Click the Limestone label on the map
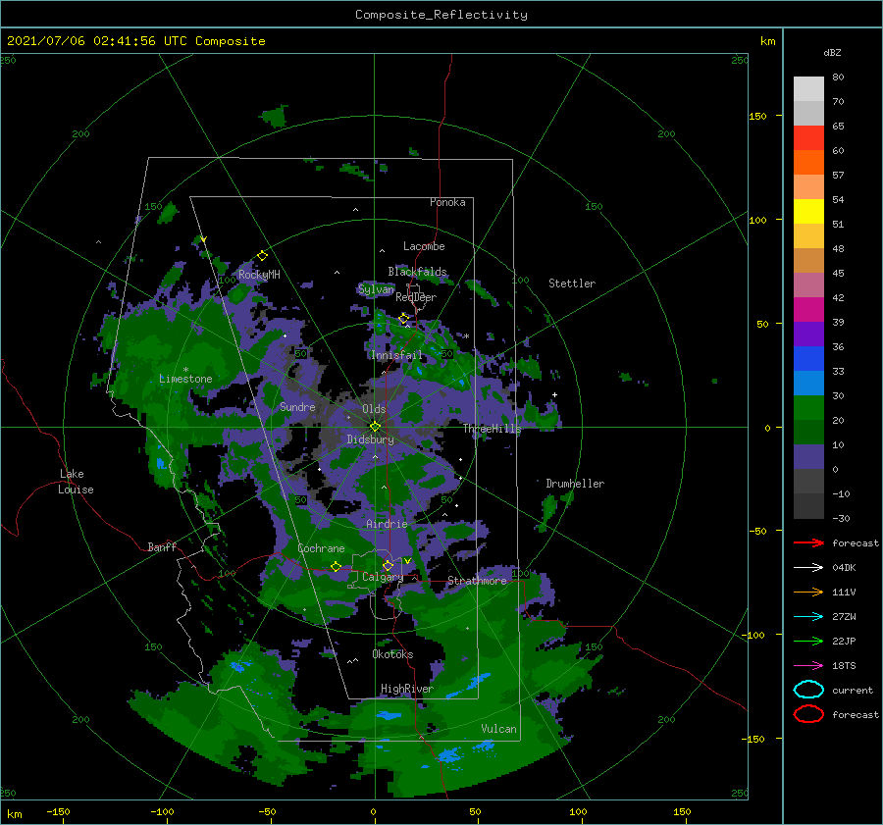This screenshot has width=883, height=825. (185, 379)
